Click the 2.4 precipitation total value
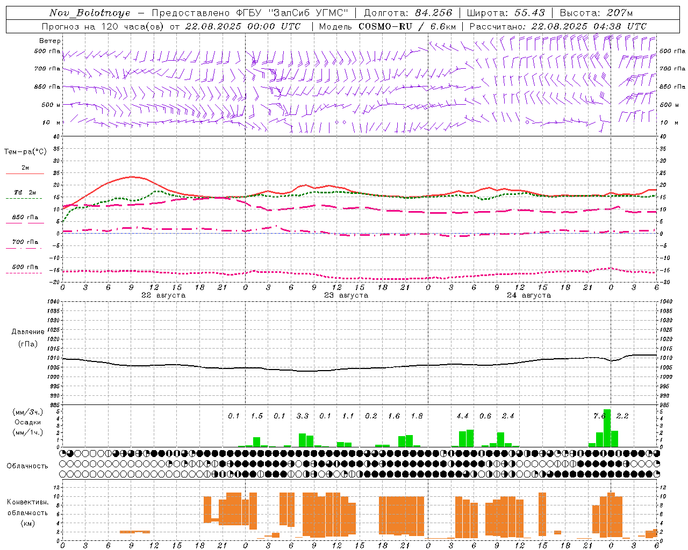The image size is (688, 550). pyautogui.click(x=508, y=416)
